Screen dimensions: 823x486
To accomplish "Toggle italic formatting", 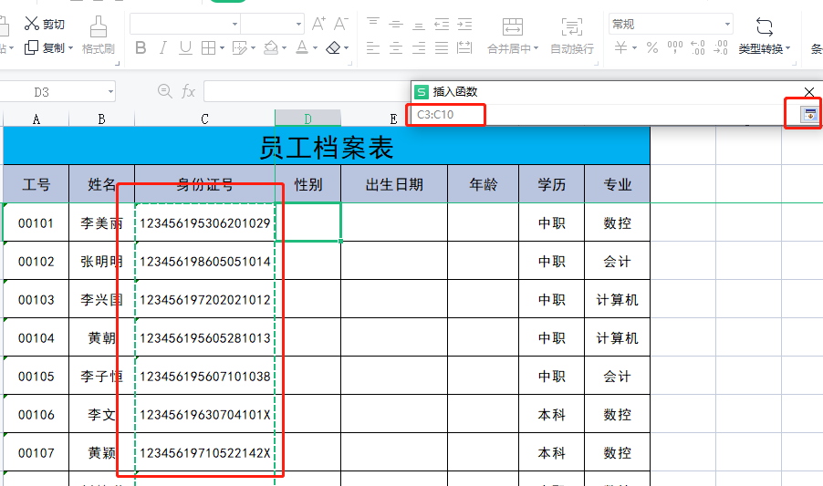I will (162, 47).
